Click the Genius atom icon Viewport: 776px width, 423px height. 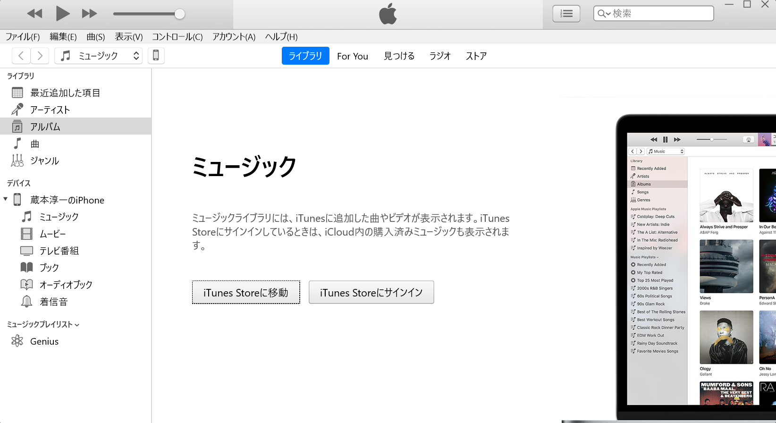(x=17, y=341)
